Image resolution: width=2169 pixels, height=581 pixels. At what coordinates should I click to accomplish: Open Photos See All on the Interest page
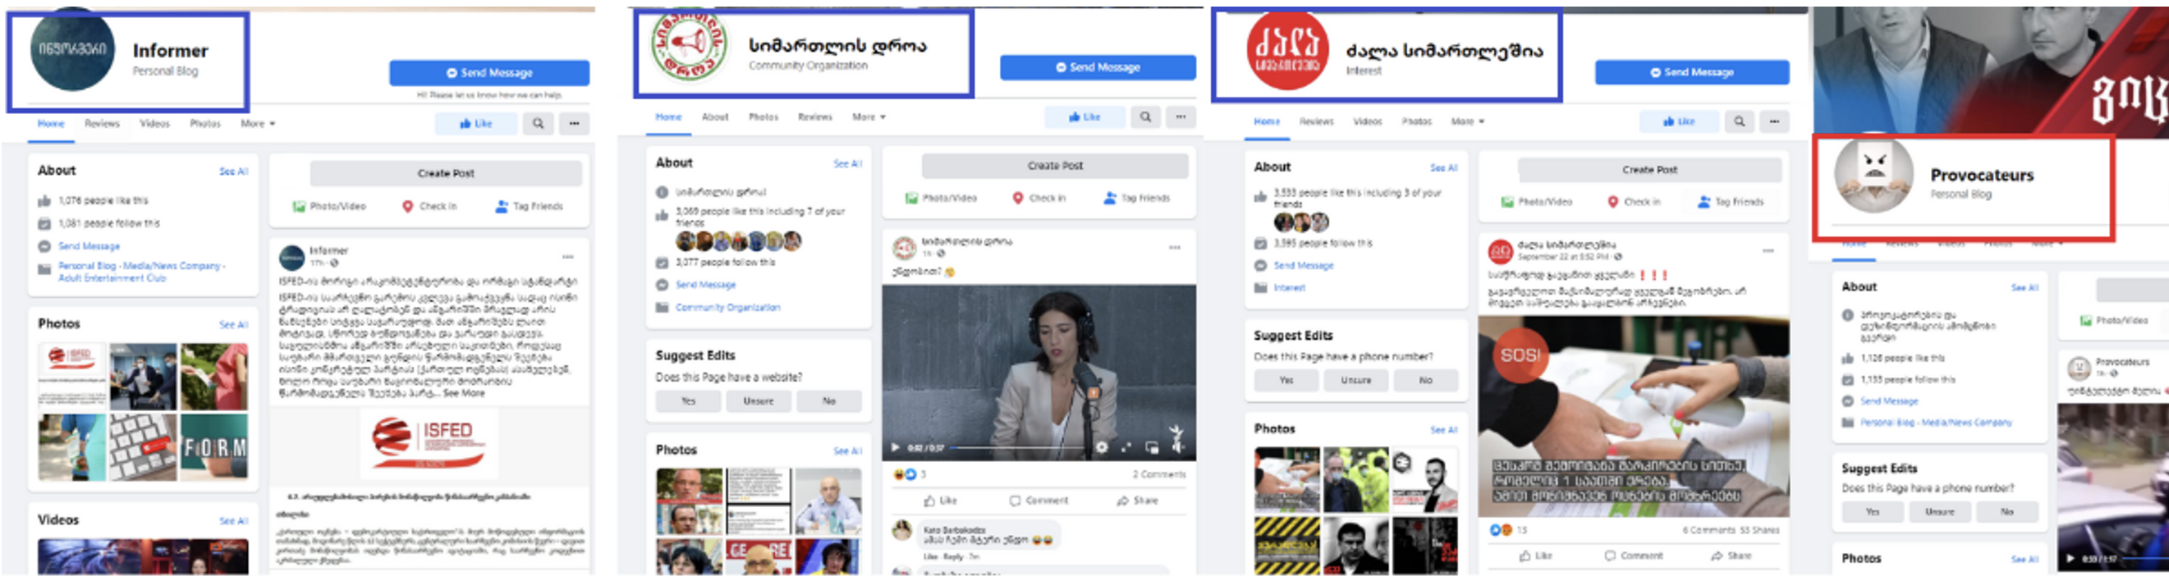1443,430
